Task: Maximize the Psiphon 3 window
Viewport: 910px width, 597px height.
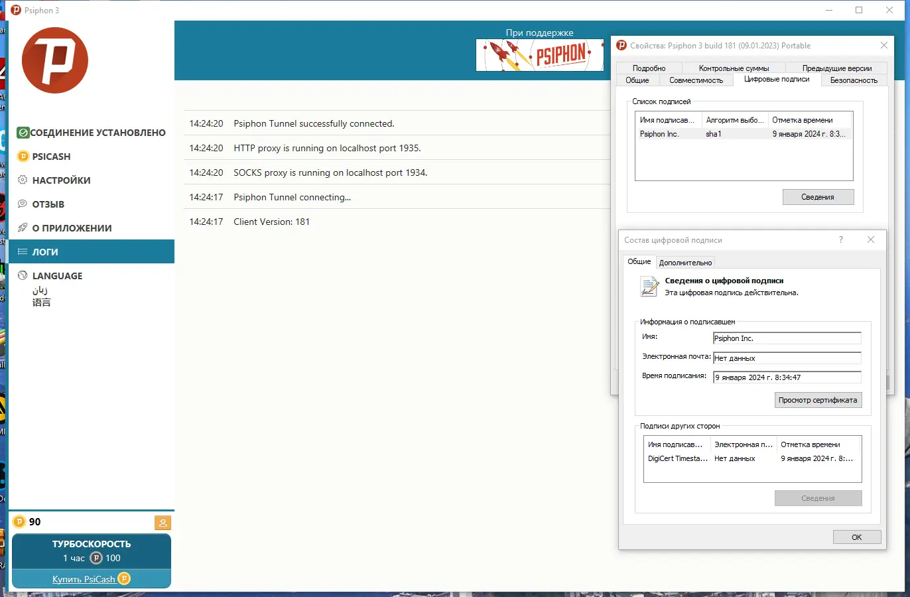Action: tap(859, 10)
